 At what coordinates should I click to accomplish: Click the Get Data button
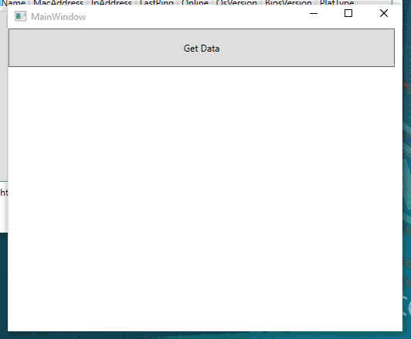[202, 48]
